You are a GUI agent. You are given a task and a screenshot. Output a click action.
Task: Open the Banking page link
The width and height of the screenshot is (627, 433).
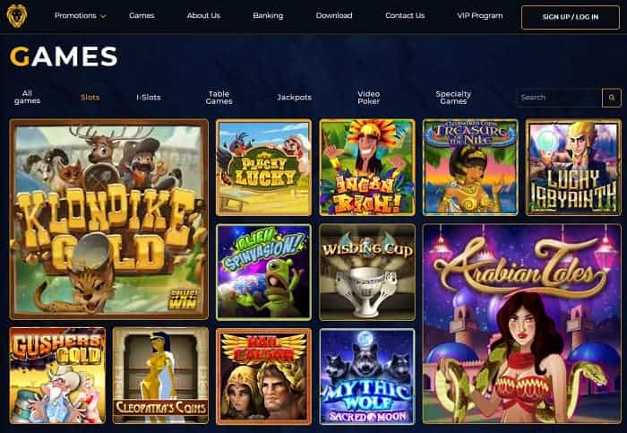pyautogui.click(x=268, y=15)
